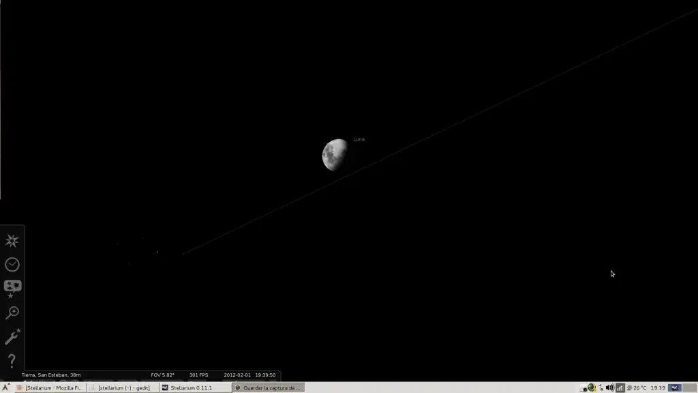Open the 26 °C weather applet
Screen dimensions: 698x393
click(x=637, y=388)
